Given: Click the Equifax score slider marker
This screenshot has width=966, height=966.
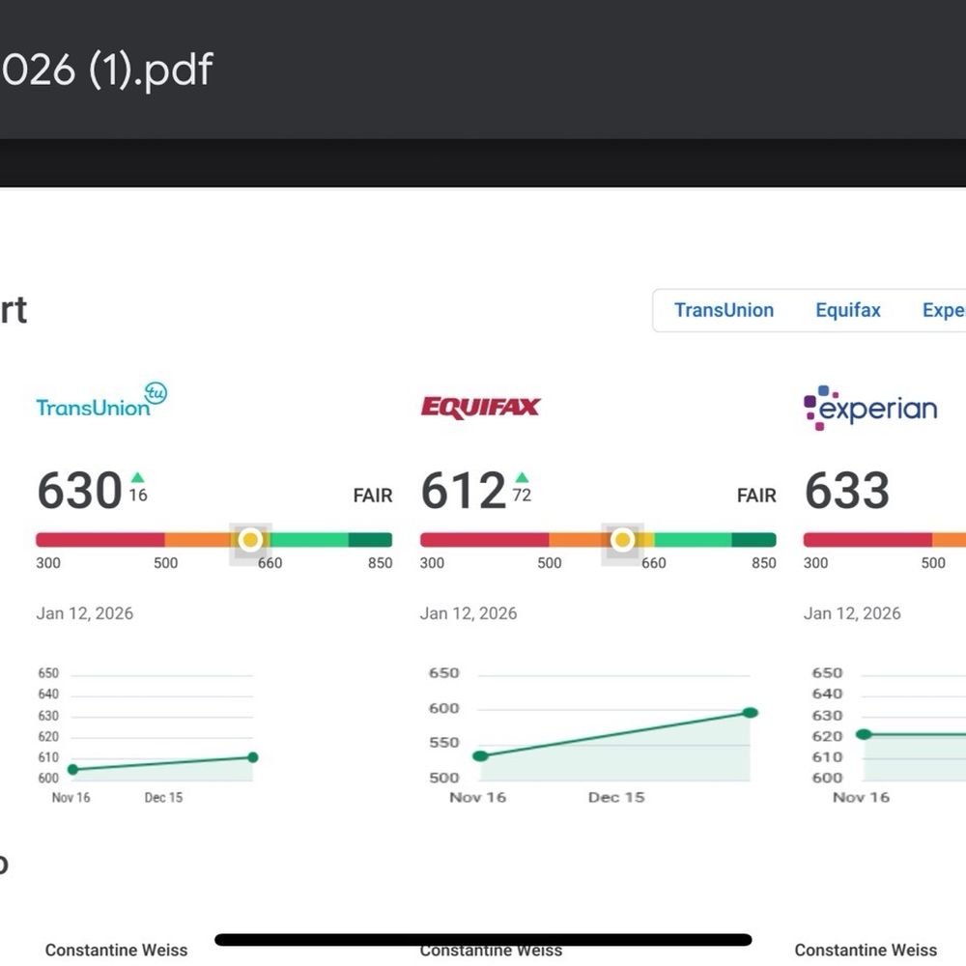Looking at the screenshot, I should [622, 540].
